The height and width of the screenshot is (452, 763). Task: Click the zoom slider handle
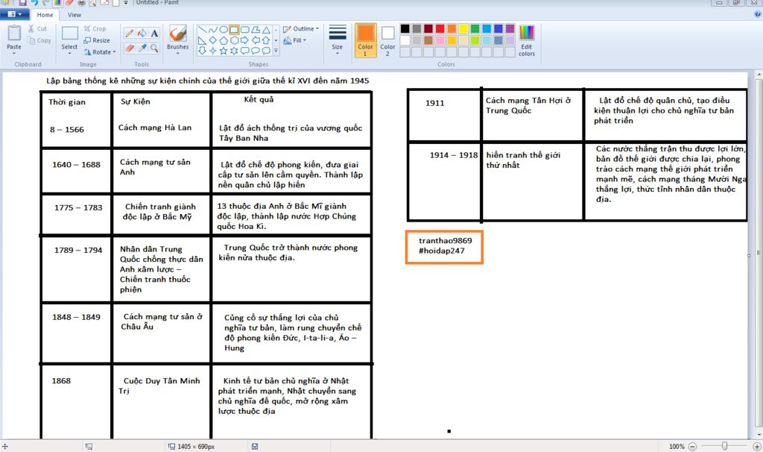tap(724, 446)
